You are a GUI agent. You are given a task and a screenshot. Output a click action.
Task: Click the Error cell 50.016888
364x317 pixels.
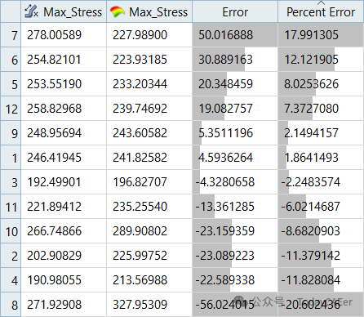click(x=235, y=35)
